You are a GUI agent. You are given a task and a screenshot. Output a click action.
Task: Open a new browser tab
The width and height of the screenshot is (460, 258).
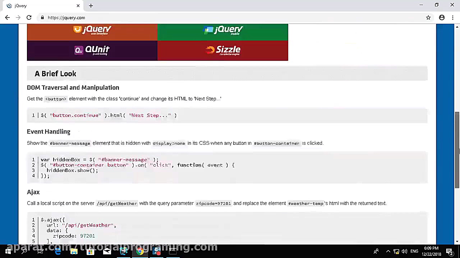pos(91,5)
